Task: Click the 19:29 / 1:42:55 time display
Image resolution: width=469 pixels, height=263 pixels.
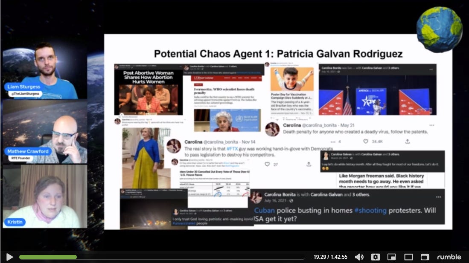Action: (x=330, y=257)
